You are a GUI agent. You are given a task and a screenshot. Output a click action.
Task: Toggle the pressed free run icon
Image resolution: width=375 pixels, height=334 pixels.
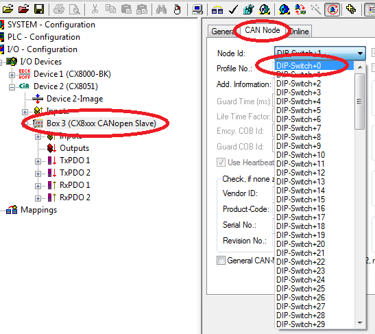332,10
